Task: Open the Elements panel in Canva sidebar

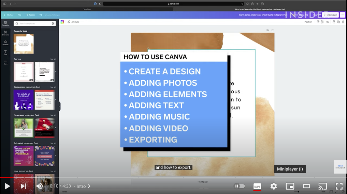Action: click(x=5, y=33)
